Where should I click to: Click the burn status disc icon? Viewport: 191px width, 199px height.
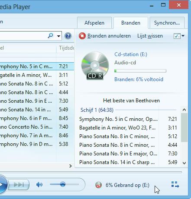(98, 185)
